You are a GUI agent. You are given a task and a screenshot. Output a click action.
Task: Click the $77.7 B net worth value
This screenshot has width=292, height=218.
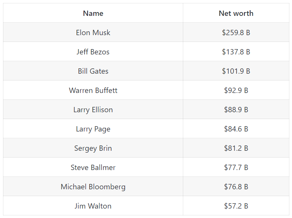pos(236,167)
